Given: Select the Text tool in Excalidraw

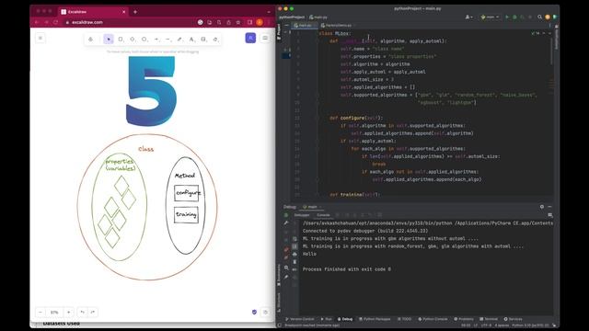Looking at the screenshot, I should (x=191, y=39).
